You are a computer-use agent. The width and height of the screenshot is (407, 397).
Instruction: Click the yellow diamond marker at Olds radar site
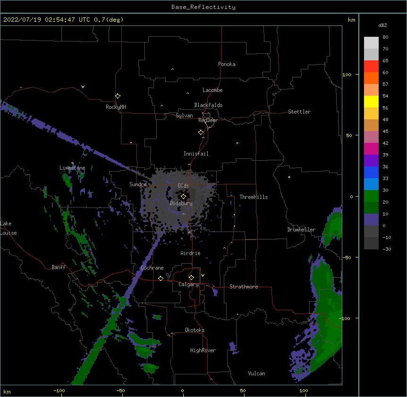(183, 197)
